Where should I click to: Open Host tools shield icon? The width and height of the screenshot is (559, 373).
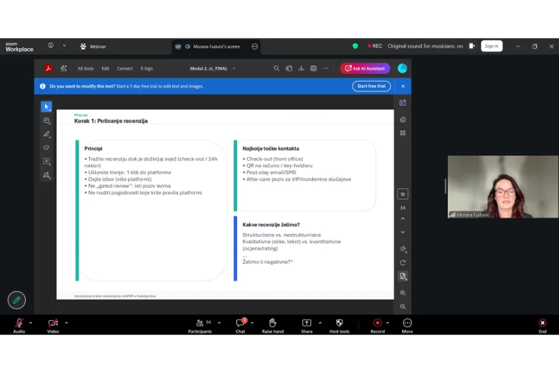point(339,323)
